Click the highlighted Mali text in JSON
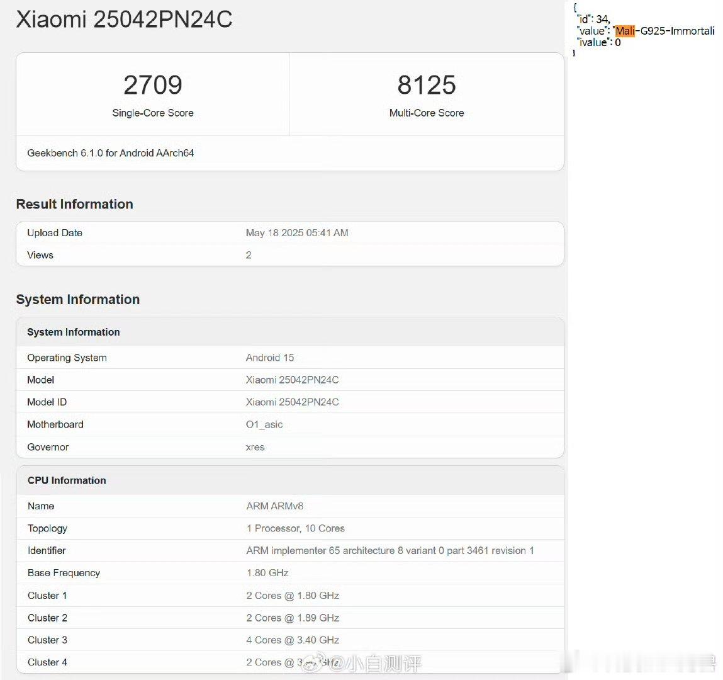 [625, 31]
